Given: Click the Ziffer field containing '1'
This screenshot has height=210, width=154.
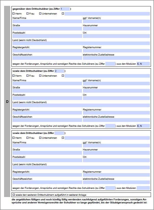Looking at the screenshot, I should click(65, 9).
